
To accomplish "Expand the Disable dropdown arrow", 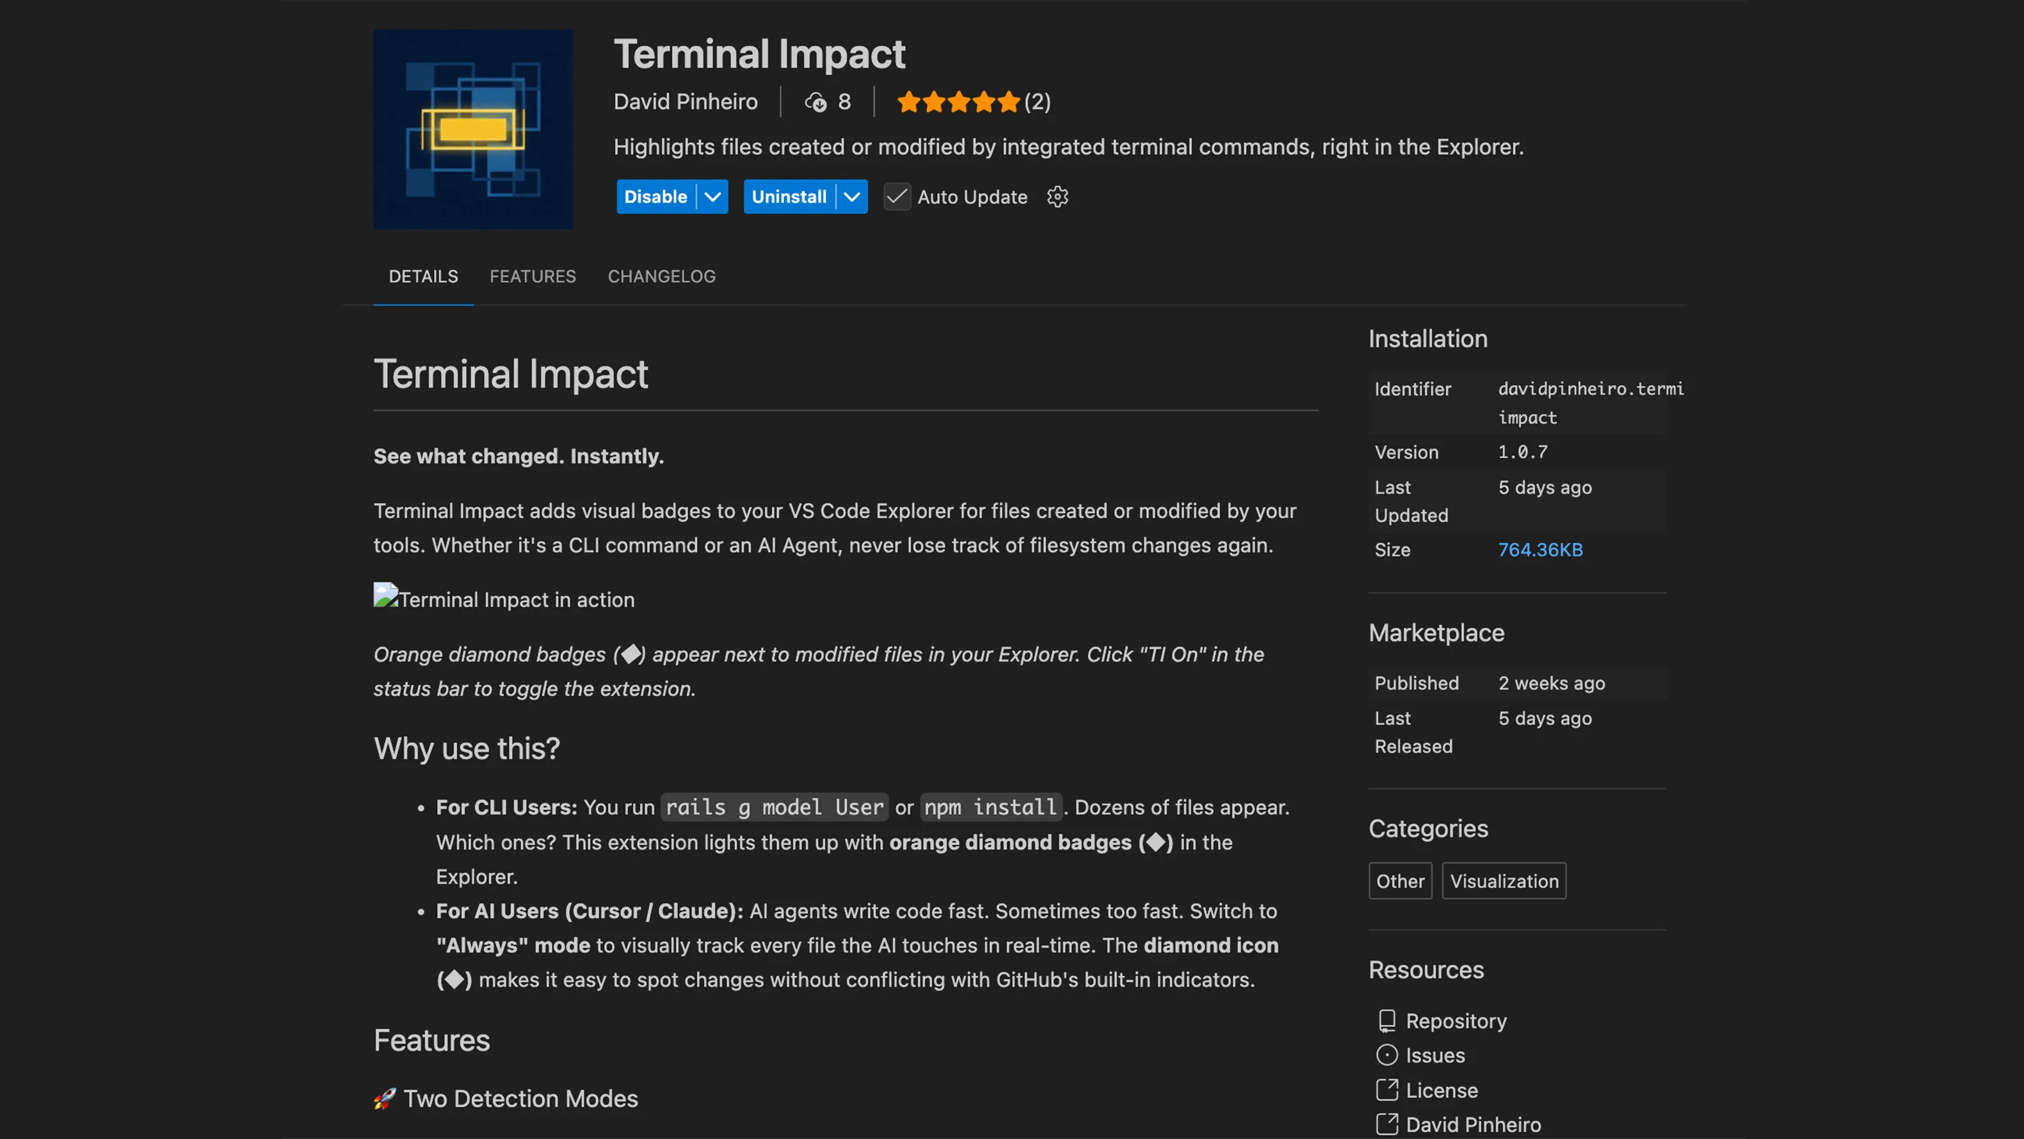I will 711,197.
